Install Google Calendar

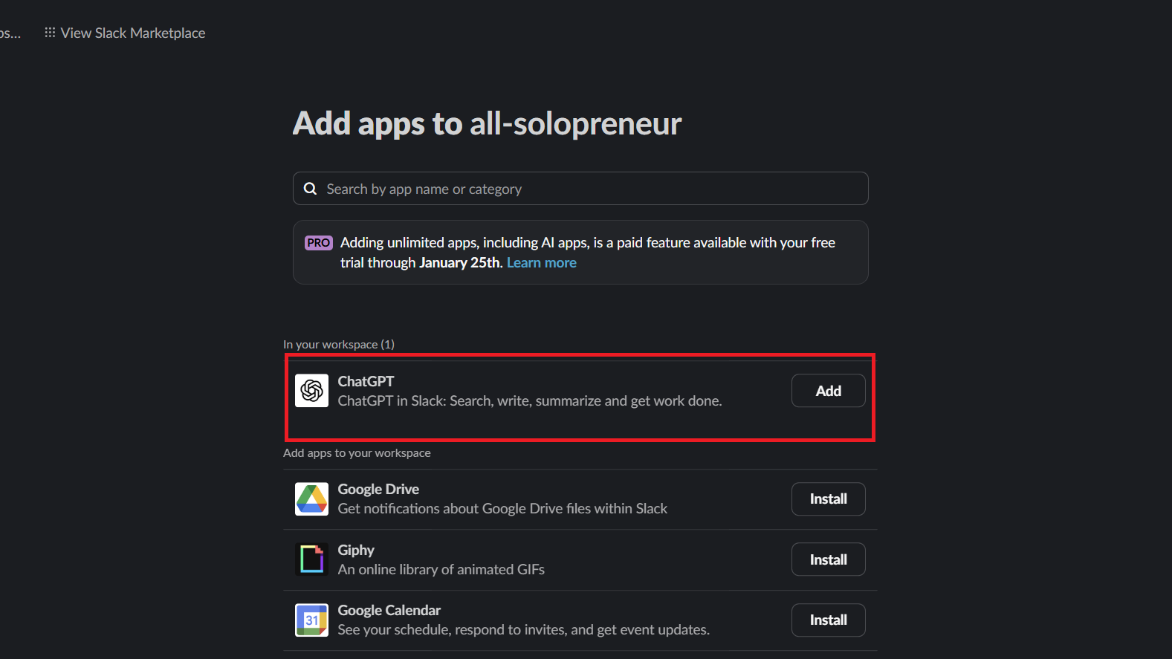(829, 620)
